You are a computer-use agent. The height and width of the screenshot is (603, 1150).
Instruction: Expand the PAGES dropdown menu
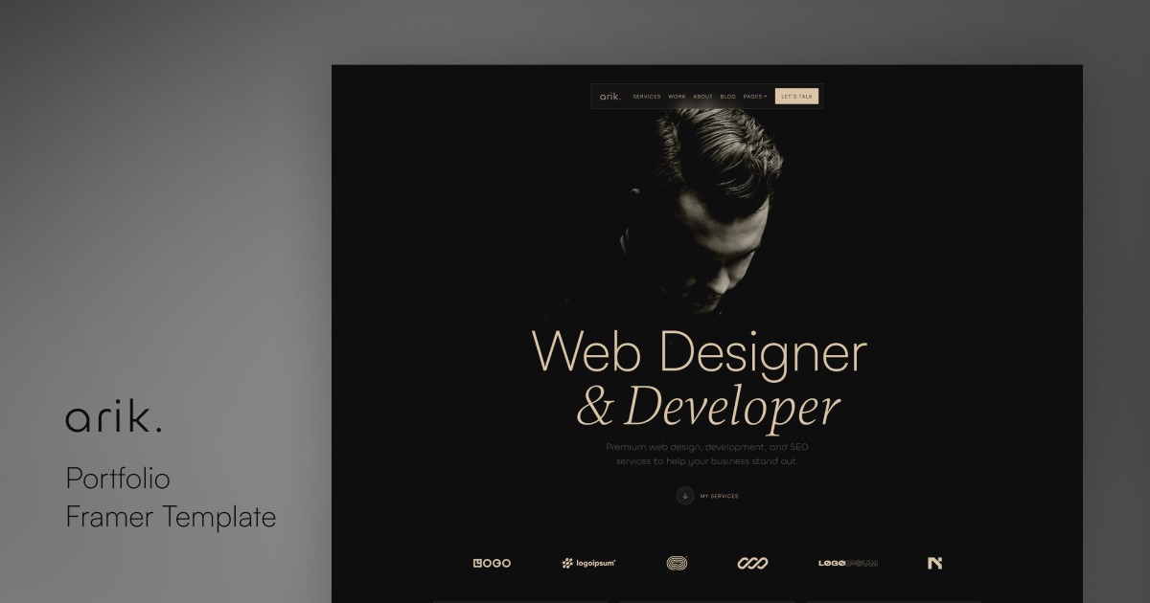754,96
